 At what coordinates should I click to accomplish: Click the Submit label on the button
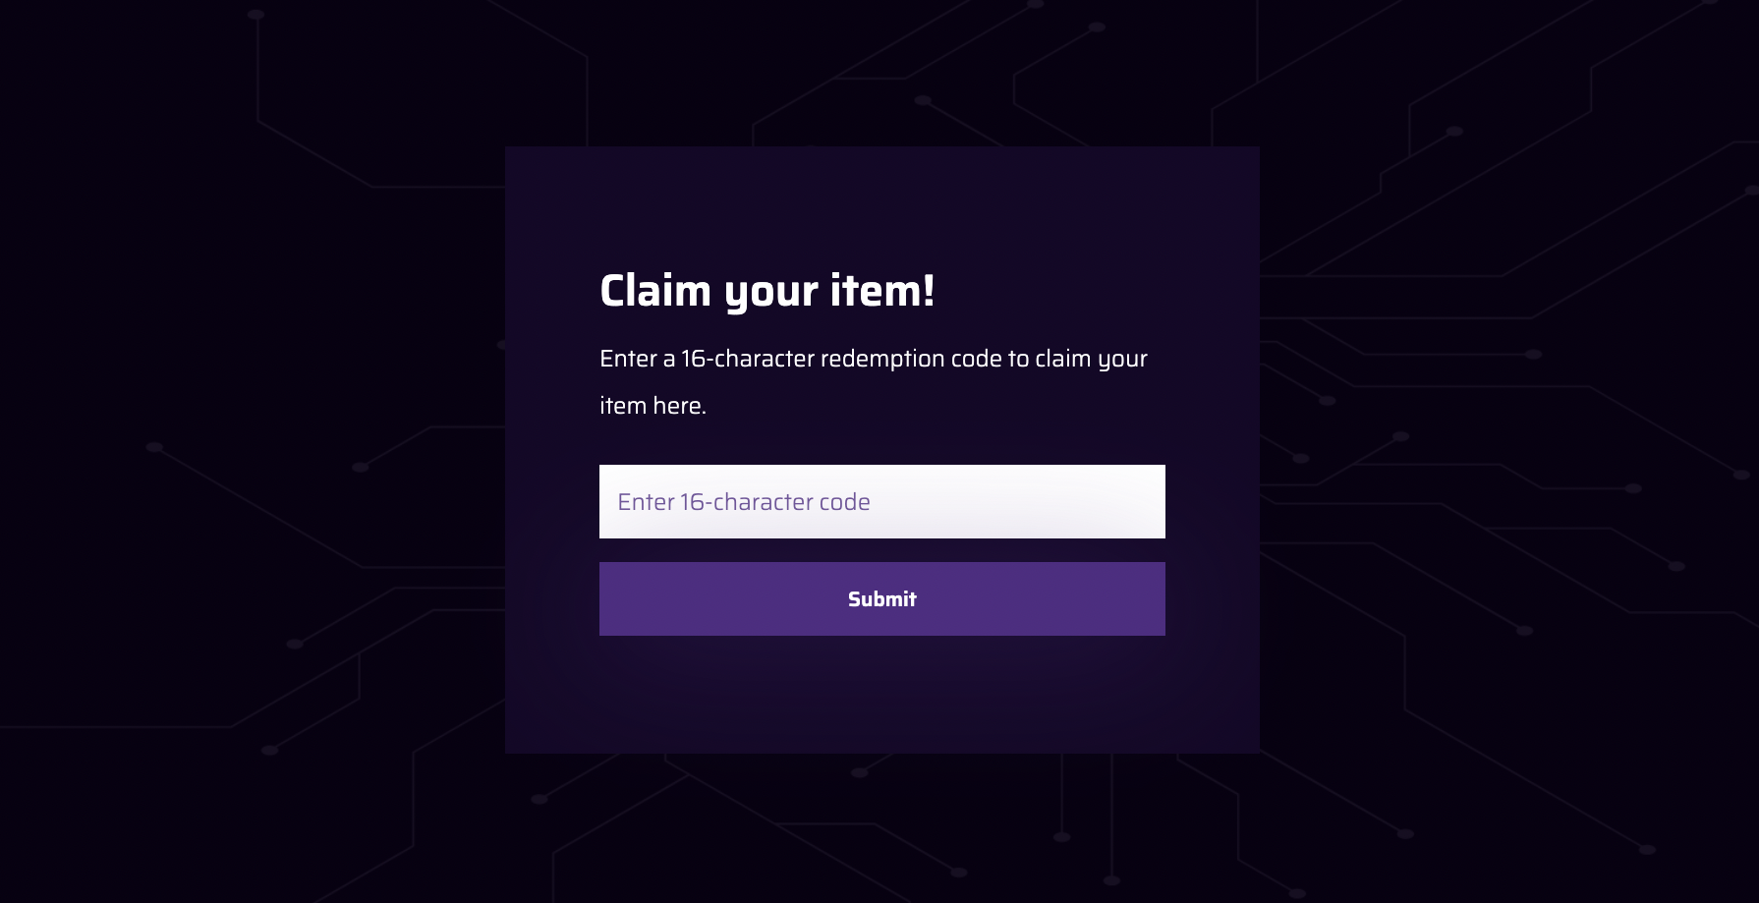[x=881, y=599]
